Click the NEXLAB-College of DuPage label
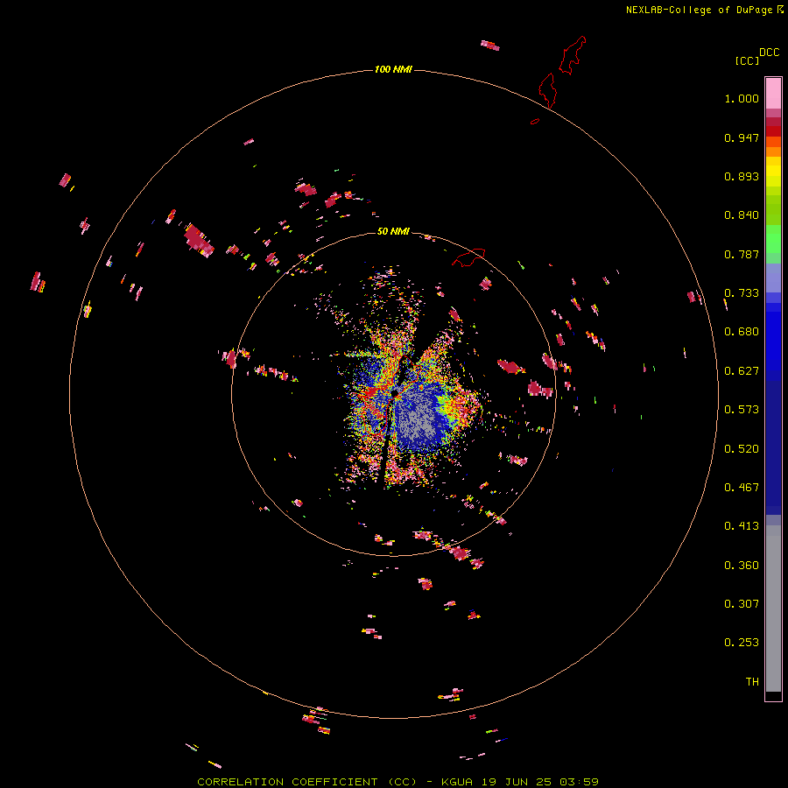 point(699,10)
